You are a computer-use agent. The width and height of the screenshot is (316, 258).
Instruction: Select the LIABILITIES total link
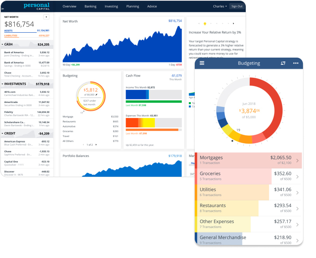click(x=26, y=36)
